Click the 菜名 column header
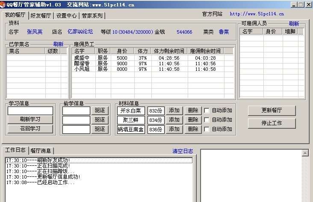Screen dimensions: 313x202 click(26, 51)
